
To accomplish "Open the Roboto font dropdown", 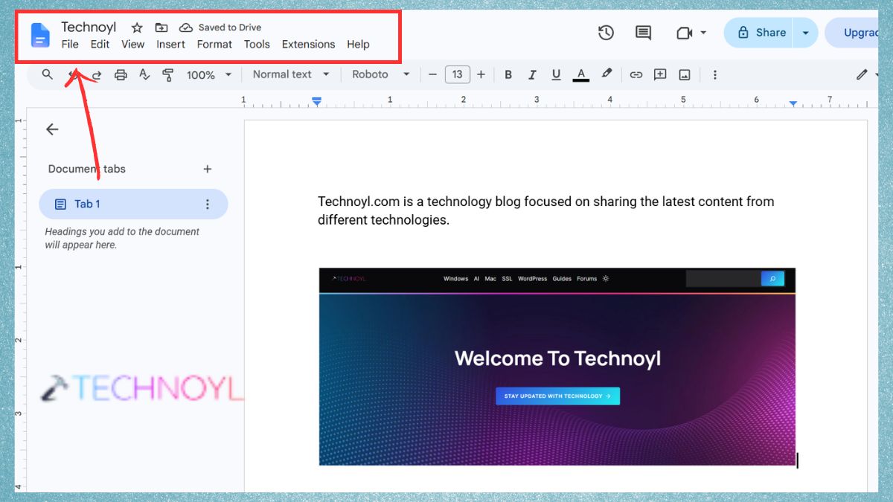I will pos(381,74).
